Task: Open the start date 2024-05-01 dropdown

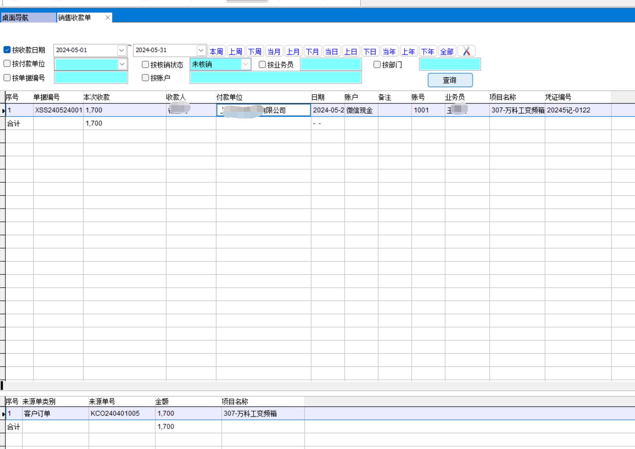Action: click(122, 50)
